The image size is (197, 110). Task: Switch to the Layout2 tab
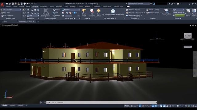click(20, 105)
